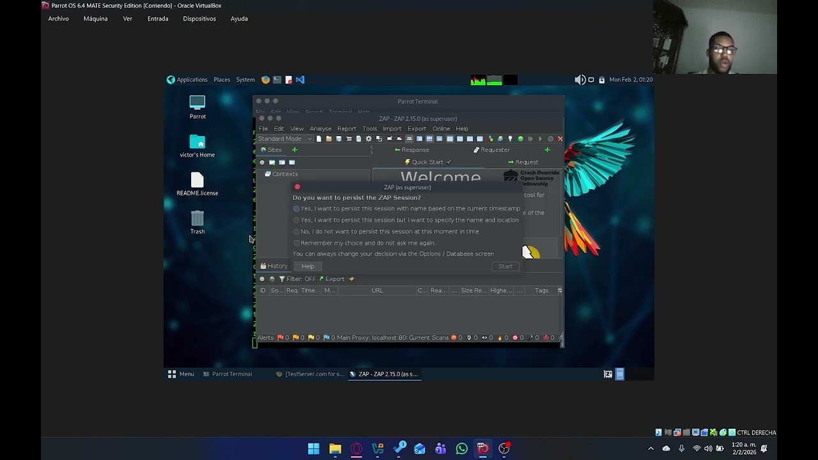Screen dimensions: 818x460
Task: Open the Help menu in ZAP menu bar
Action: (462, 128)
